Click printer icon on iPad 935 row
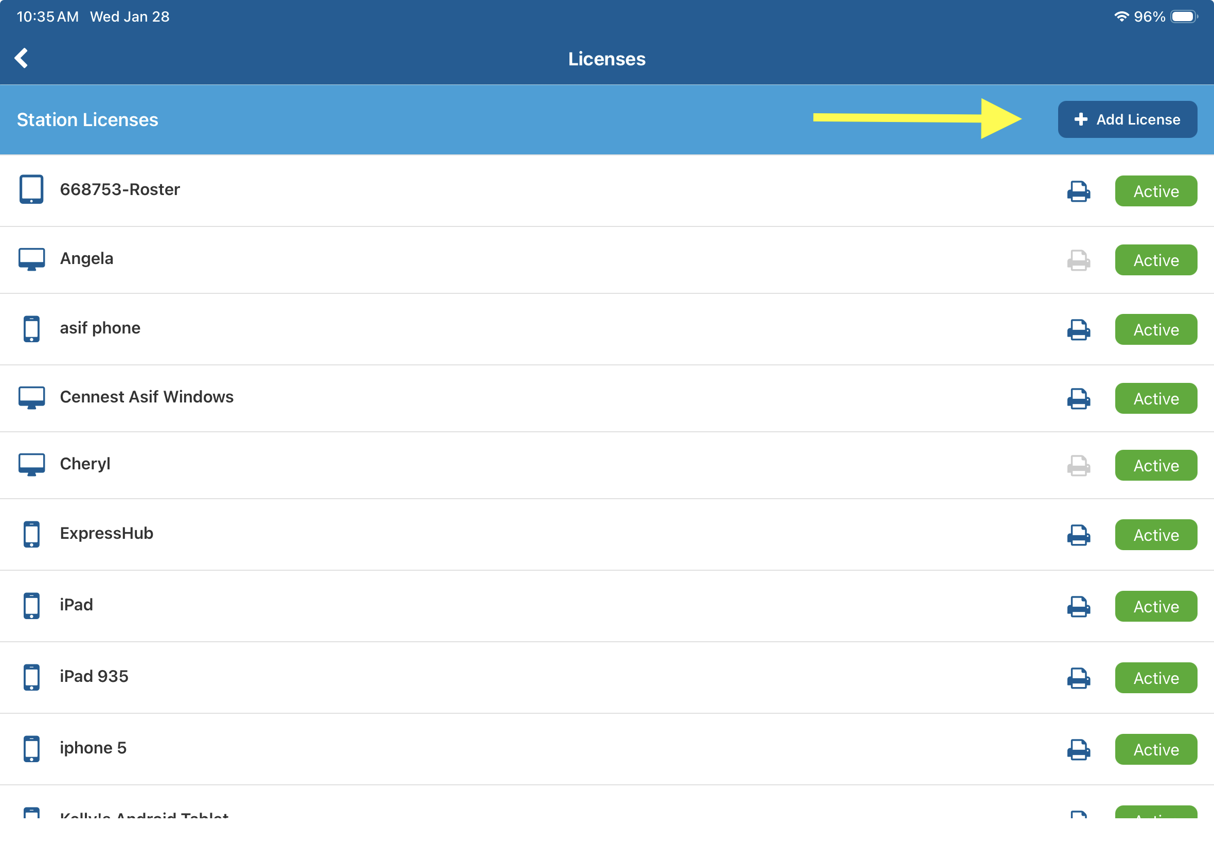 point(1078,677)
